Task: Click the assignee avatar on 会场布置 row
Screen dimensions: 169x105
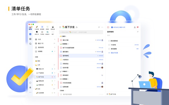Action: [102, 67]
